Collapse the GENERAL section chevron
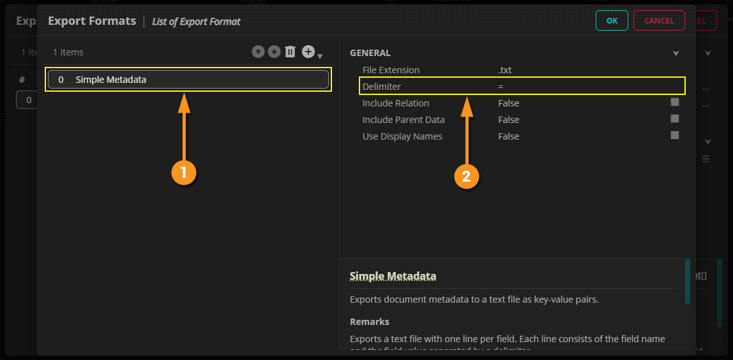The image size is (733, 360). point(676,54)
